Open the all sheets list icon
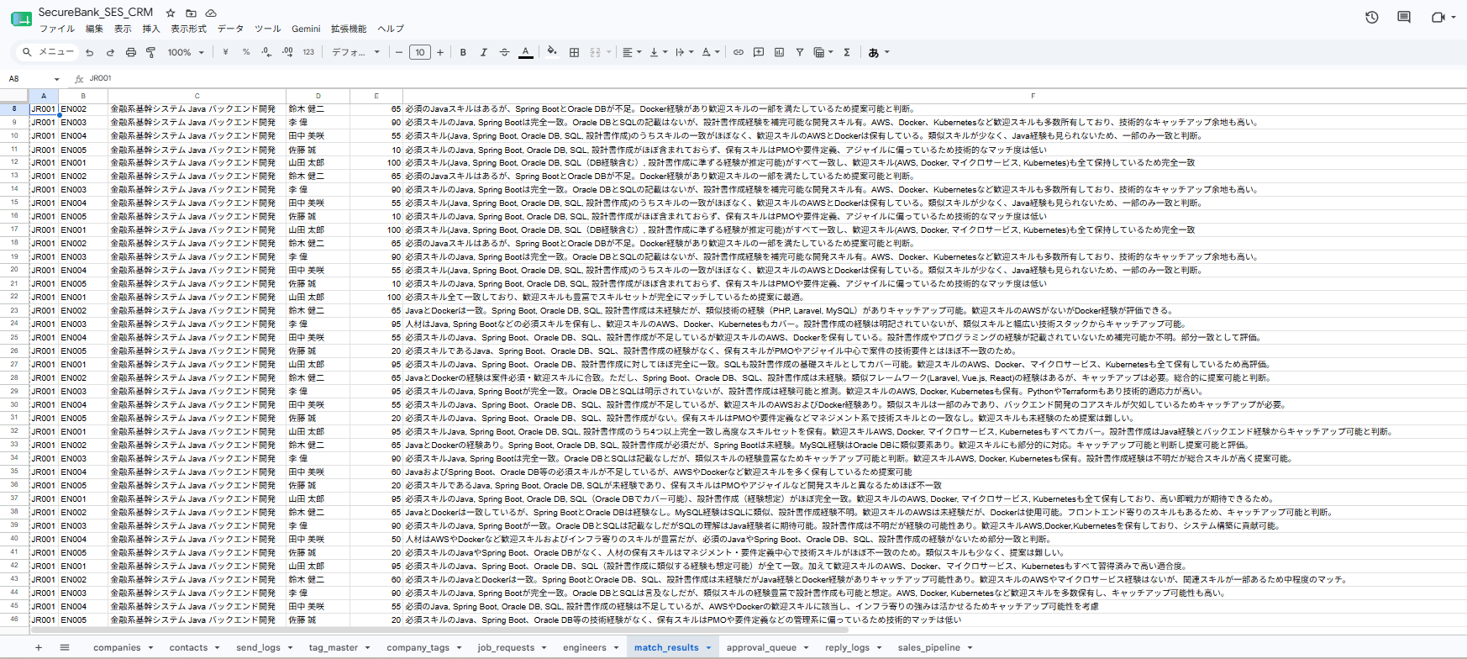1467x659 pixels. [x=65, y=647]
